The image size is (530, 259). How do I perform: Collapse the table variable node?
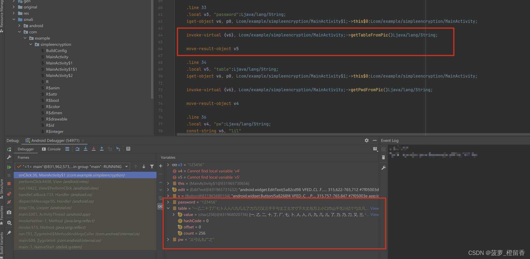[168, 208]
